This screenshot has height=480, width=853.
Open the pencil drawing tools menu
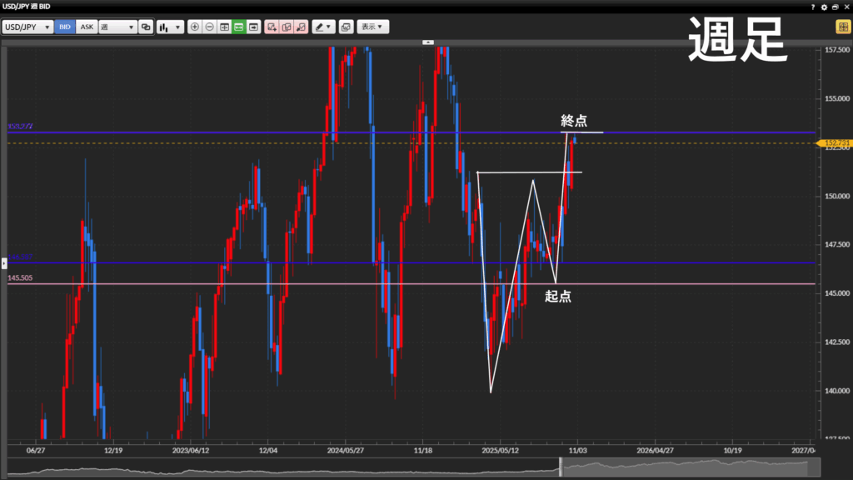(323, 27)
